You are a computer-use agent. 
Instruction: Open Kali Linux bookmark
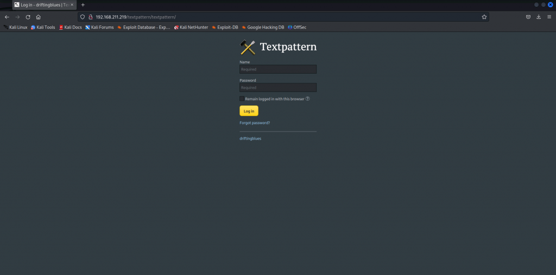(x=15, y=27)
